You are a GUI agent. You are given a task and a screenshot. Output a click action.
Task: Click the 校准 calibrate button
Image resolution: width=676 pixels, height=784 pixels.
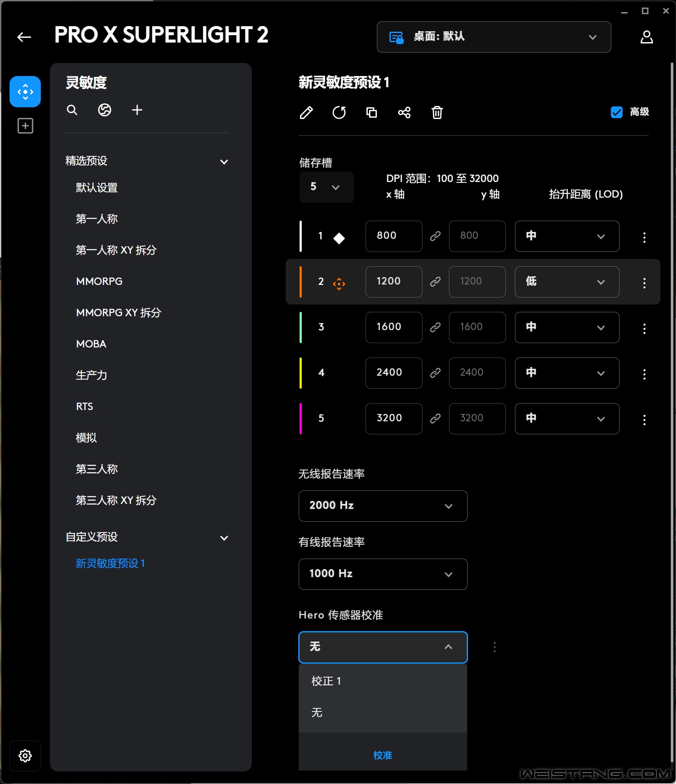pos(383,755)
